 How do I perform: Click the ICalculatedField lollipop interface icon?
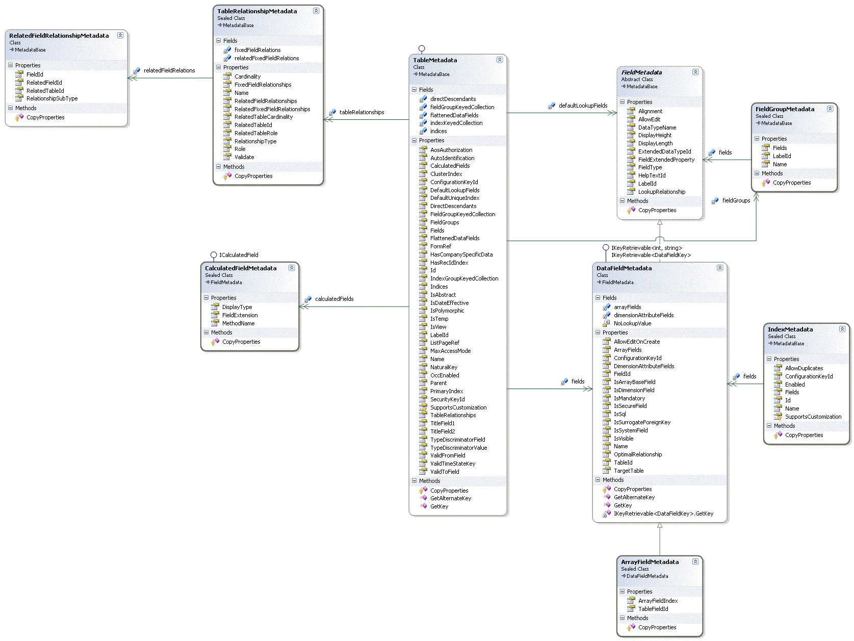point(213,254)
